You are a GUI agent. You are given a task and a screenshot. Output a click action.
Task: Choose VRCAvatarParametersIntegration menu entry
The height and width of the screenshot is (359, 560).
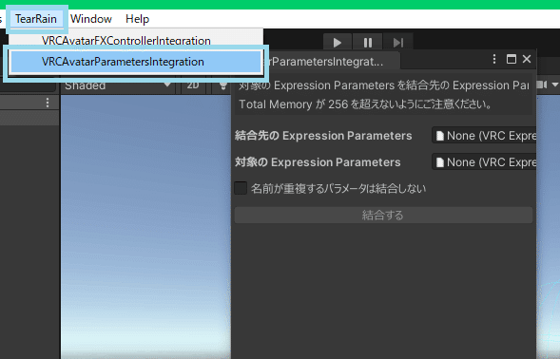click(x=136, y=62)
